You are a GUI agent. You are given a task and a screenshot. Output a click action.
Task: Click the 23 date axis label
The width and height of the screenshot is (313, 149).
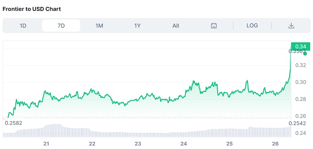point(138,144)
